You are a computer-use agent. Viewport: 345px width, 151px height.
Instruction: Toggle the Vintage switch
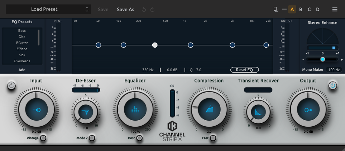point(44,138)
